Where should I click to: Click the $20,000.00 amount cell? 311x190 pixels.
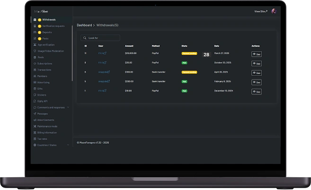click(131, 53)
